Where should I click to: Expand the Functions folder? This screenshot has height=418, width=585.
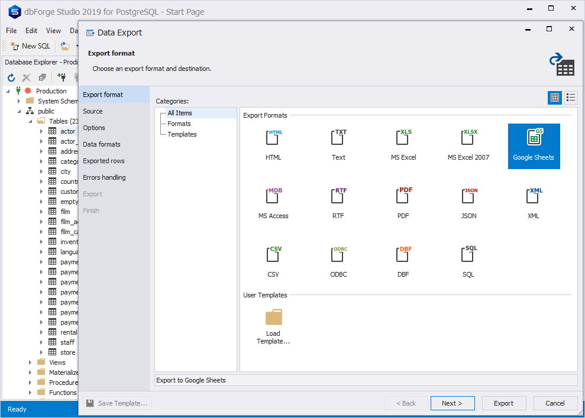click(x=30, y=393)
